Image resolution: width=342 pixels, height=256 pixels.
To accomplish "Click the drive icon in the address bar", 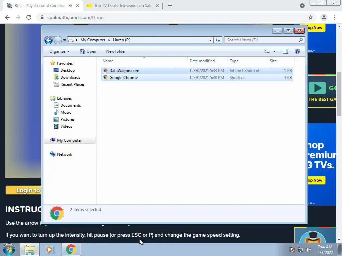I will [x=71, y=40].
